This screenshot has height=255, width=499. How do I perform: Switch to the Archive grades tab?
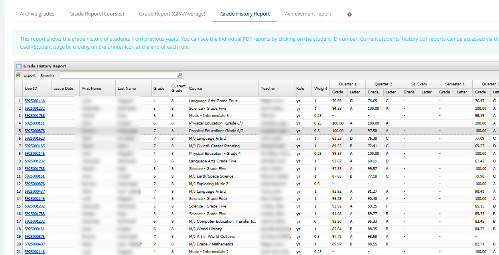coord(37,14)
